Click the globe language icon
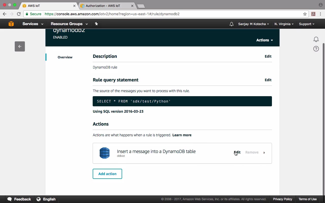This screenshot has height=203, width=325. click(x=39, y=199)
